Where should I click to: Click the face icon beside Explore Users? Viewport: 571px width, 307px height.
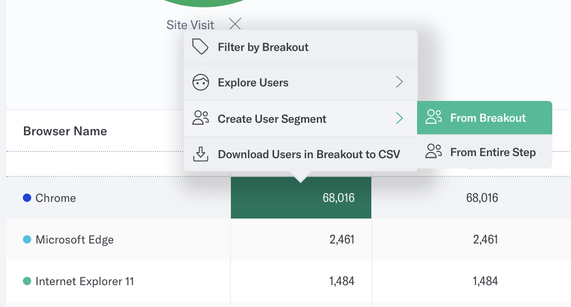coord(201,82)
